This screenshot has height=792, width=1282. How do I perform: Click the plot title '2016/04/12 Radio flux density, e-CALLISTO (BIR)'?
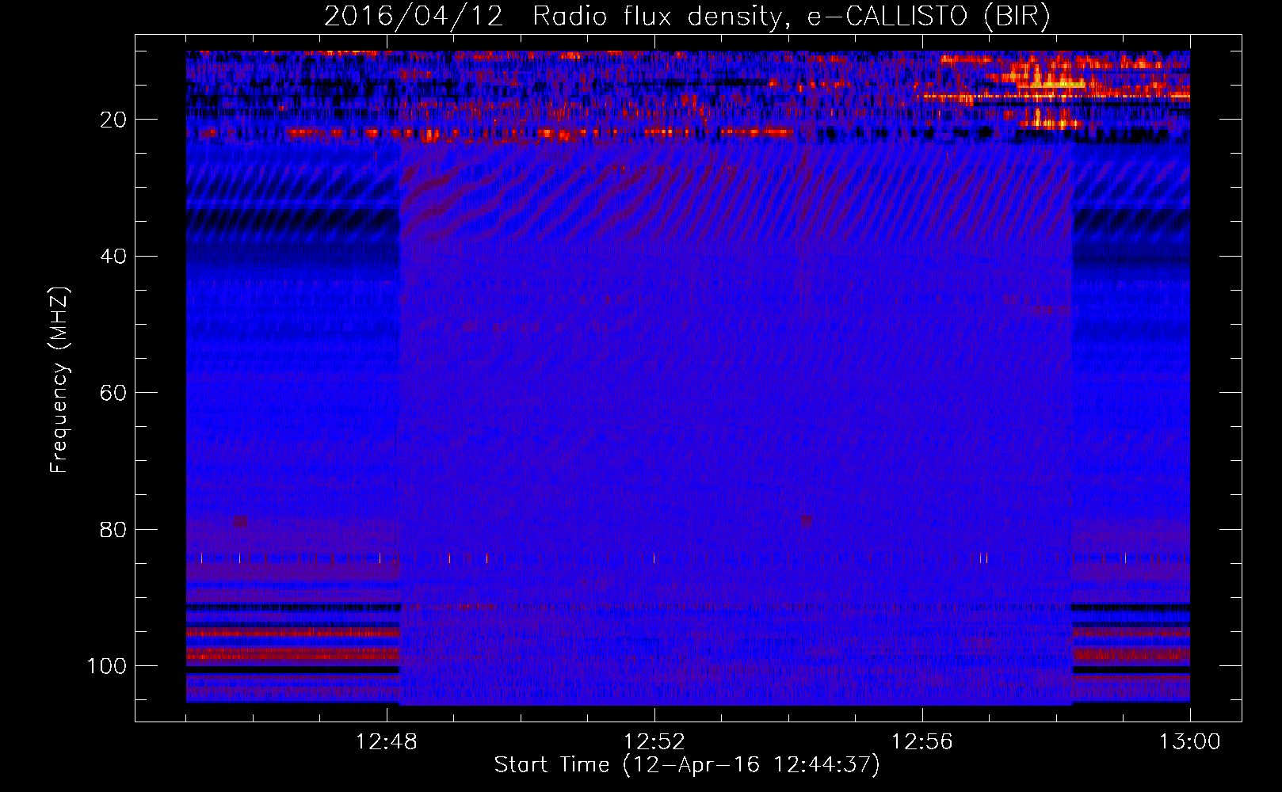coord(687,16)
